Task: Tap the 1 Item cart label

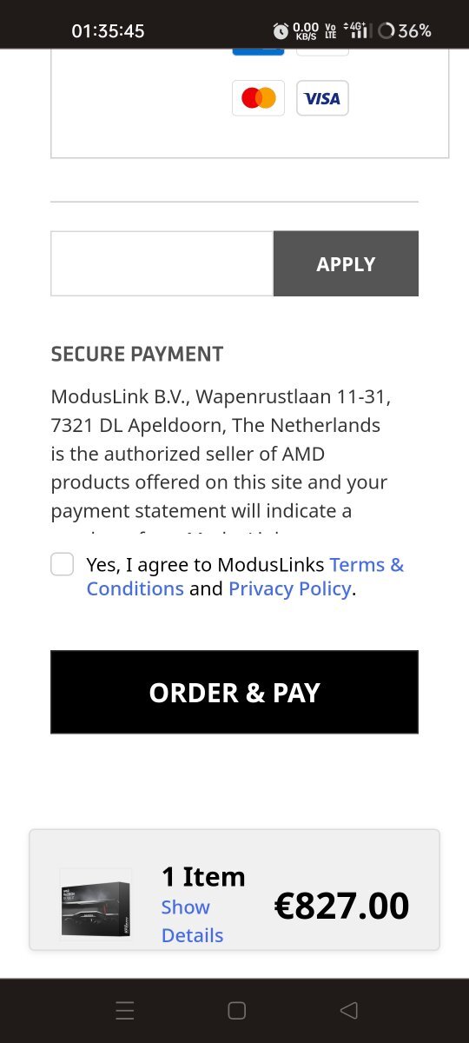Action: (x=203, y=876)
